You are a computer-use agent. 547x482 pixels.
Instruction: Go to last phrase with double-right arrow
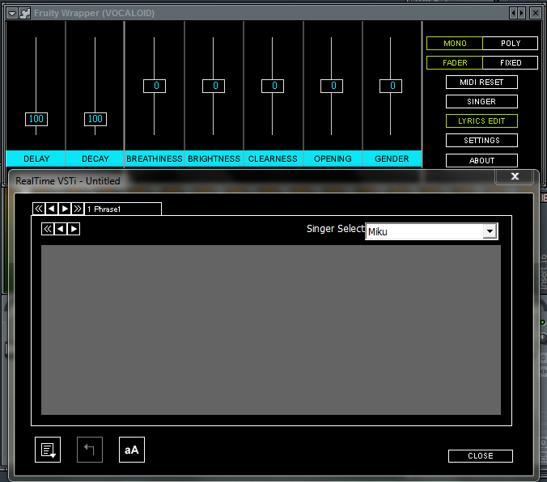tap(78, 209)
